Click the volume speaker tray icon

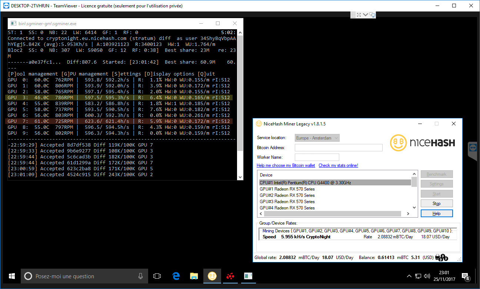(x=427, y=276)
